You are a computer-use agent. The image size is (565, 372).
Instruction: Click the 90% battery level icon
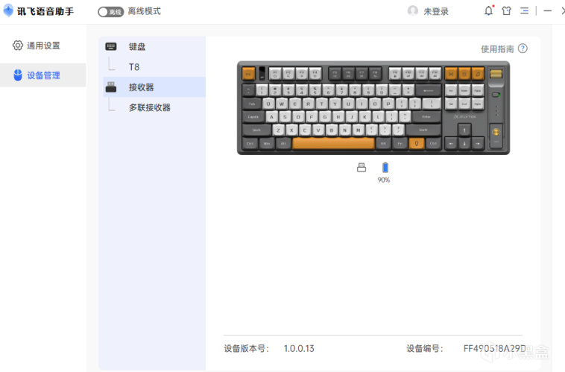coord(385,168)
